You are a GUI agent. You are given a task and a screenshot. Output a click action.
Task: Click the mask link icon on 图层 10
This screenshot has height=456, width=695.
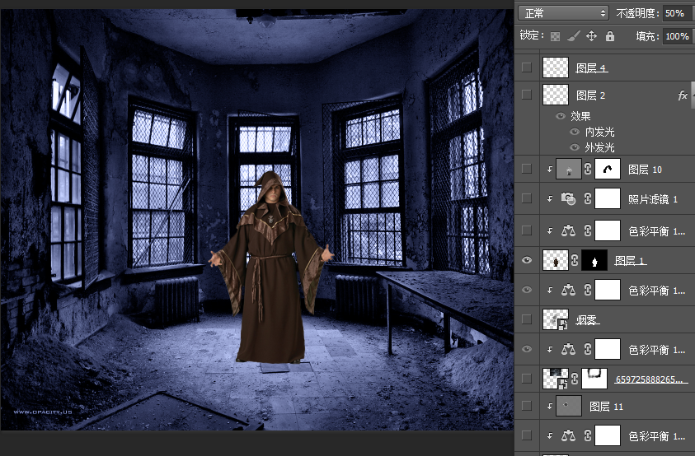point(588,170)
